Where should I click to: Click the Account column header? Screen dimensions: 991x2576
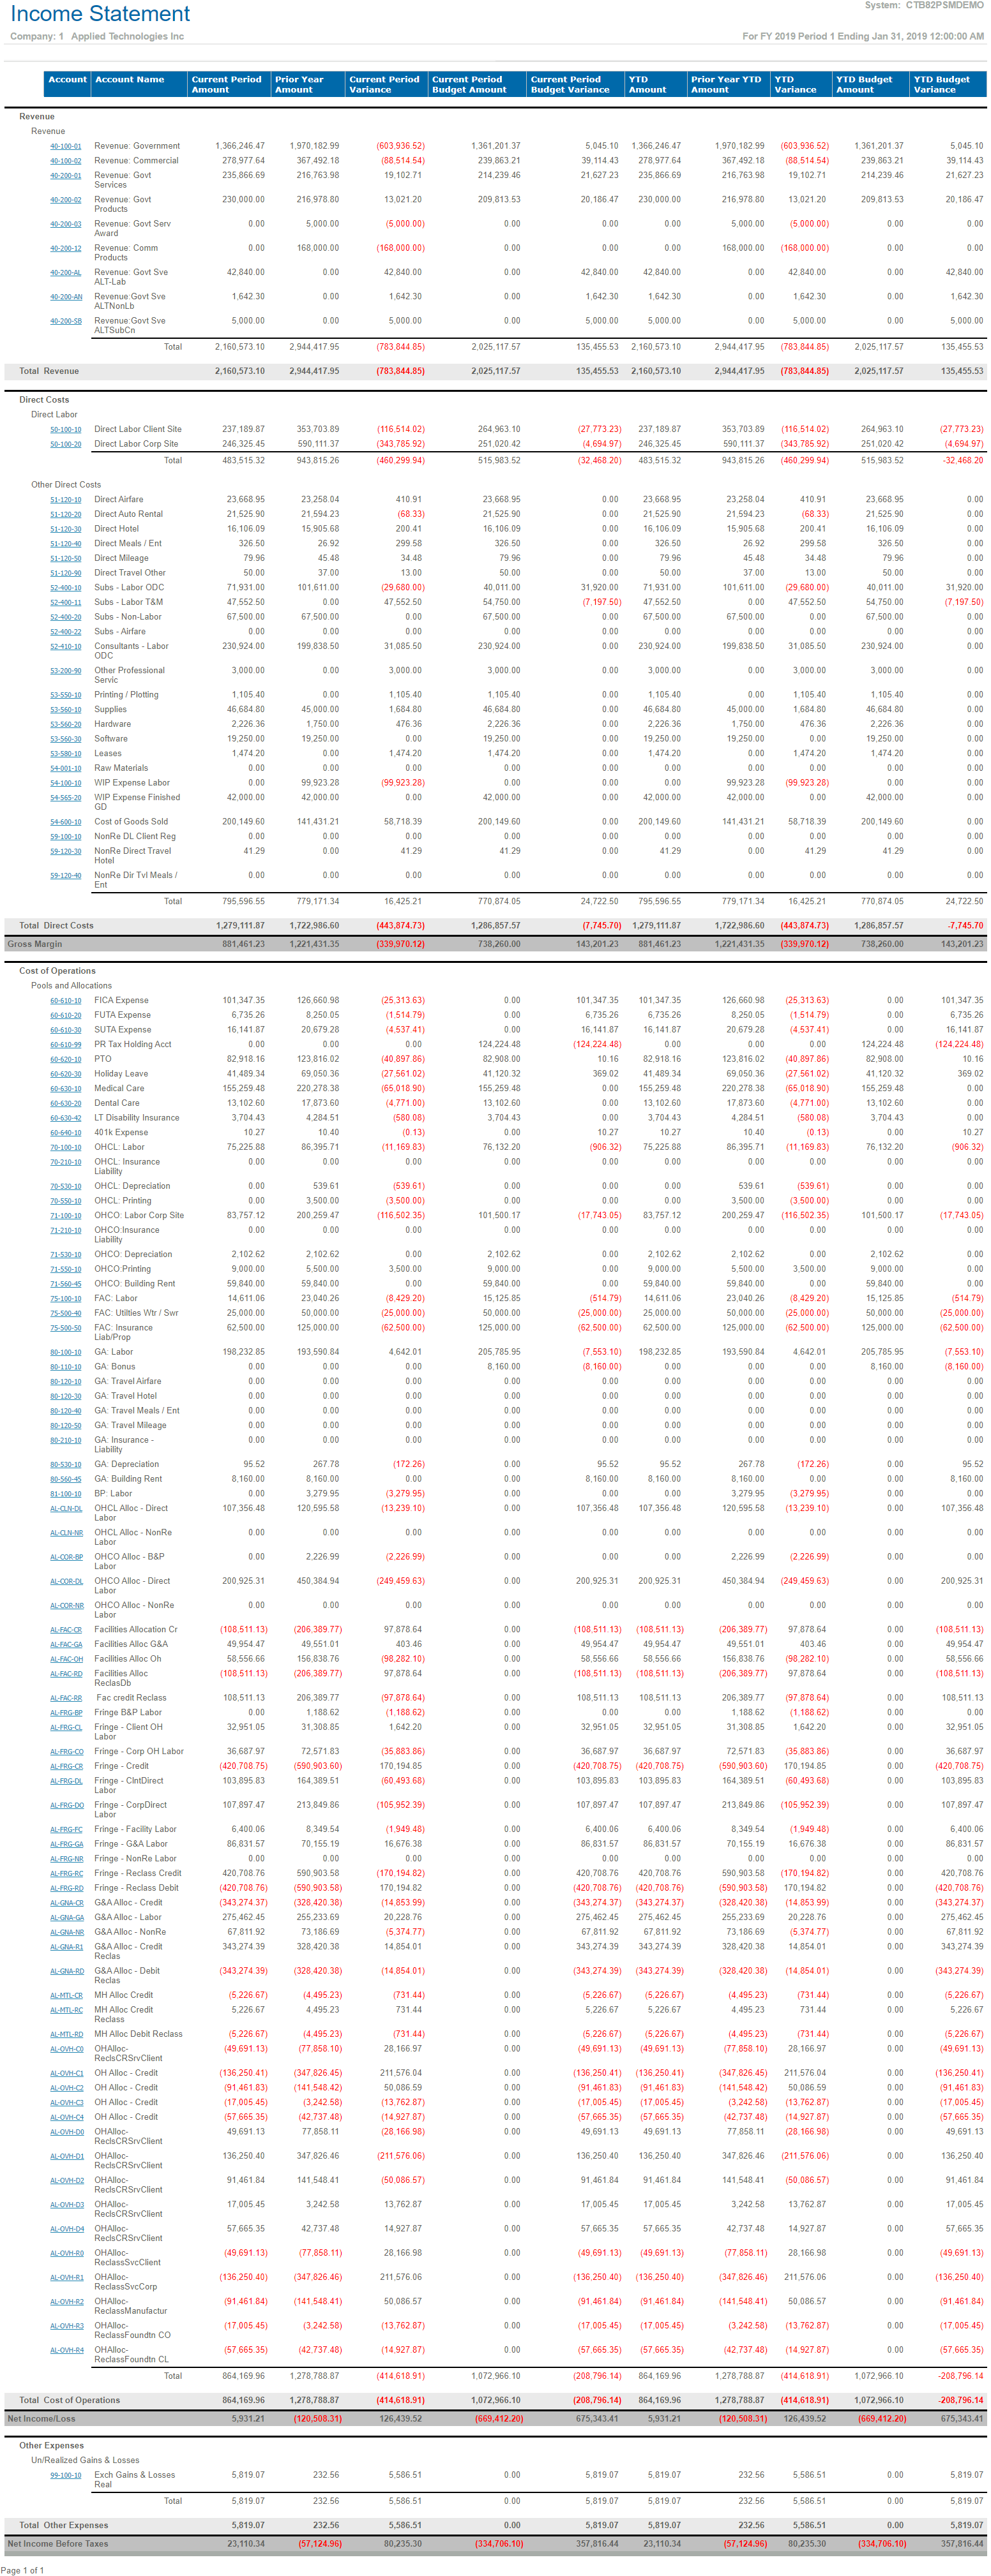67,80
